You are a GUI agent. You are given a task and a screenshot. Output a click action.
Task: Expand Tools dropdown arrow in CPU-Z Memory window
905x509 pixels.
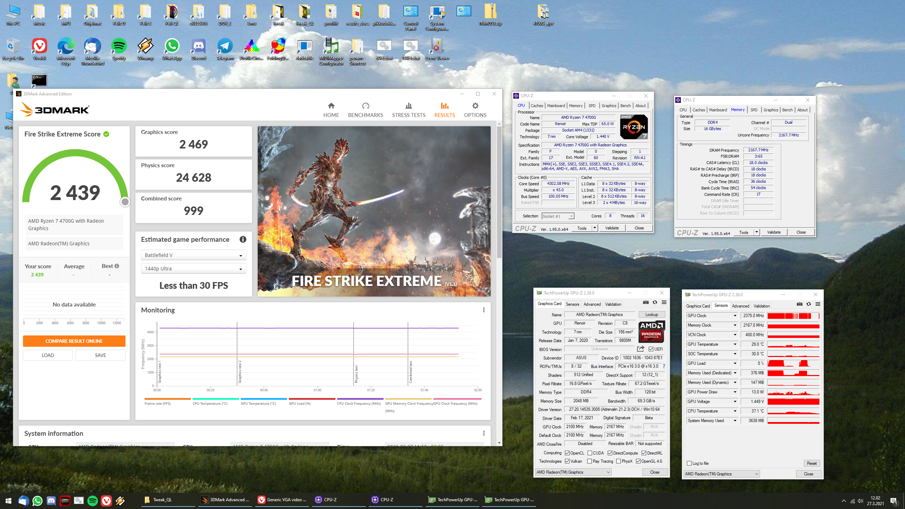point(757,232)
